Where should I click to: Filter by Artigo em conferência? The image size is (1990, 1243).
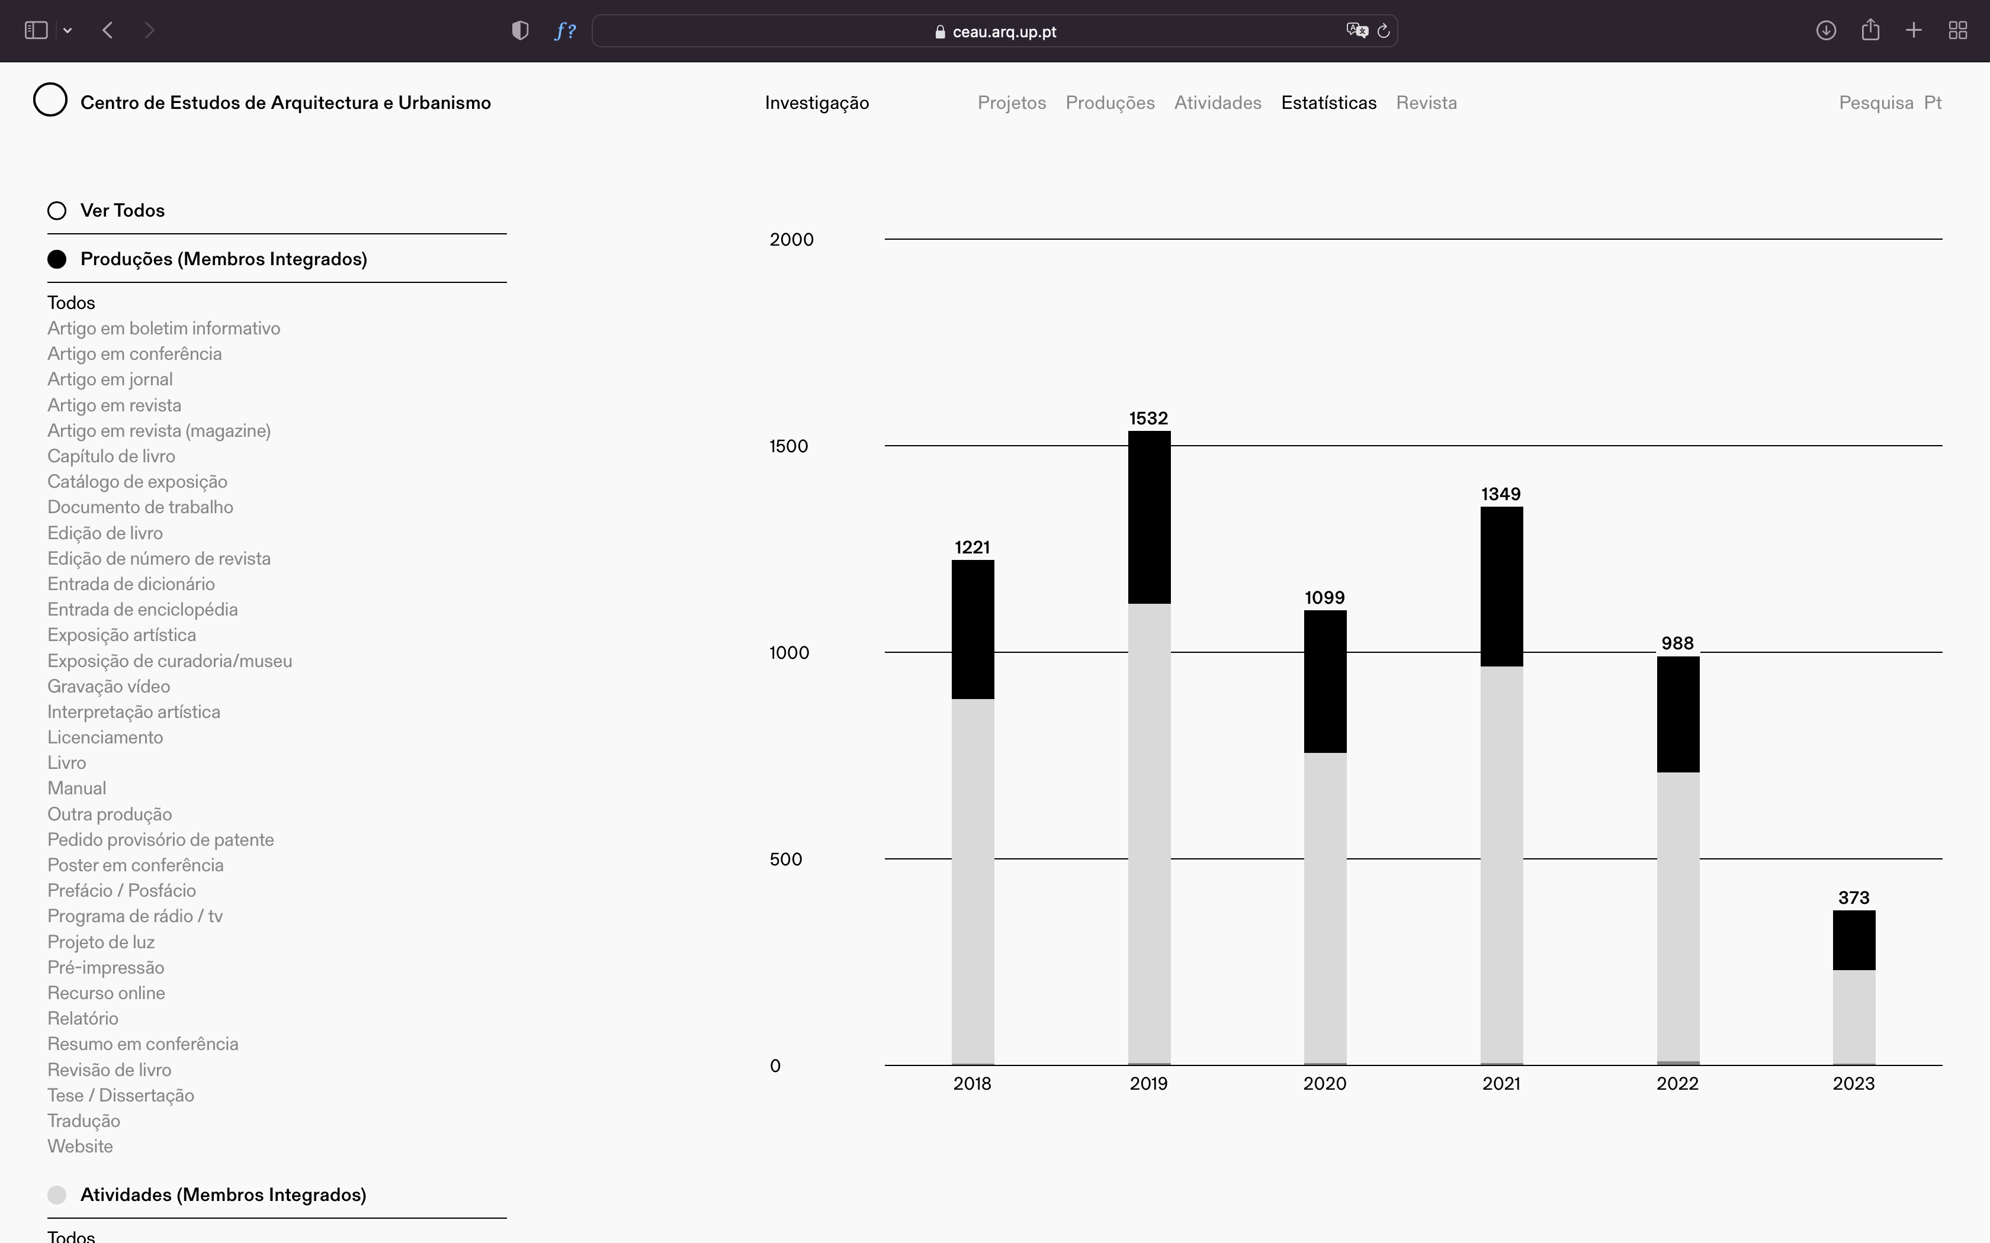pos(134,353)
